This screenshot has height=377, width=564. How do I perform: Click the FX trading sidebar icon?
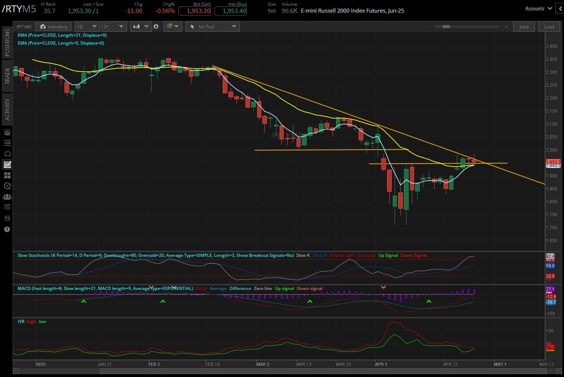pyautogui.click(x=7, y=218)
